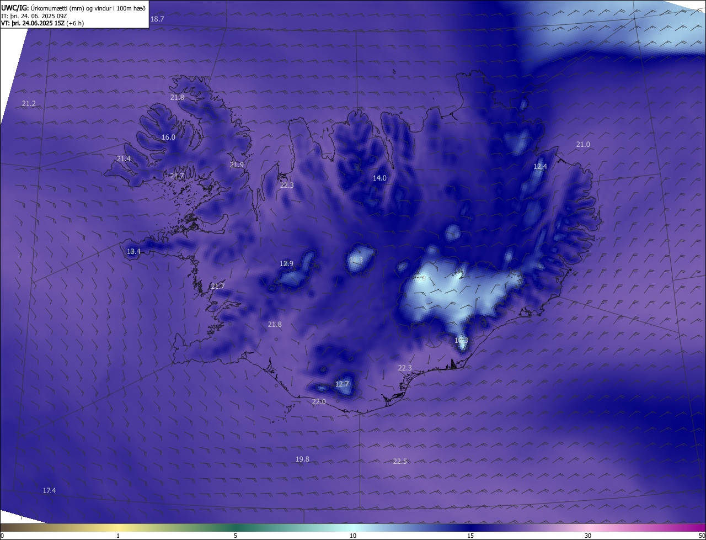
Task: Click the 21.9 value label
Action: [x=237, y=165]
